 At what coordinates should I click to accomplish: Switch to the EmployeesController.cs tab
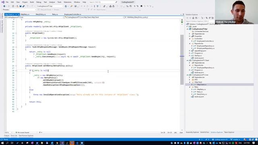point(73,14)
